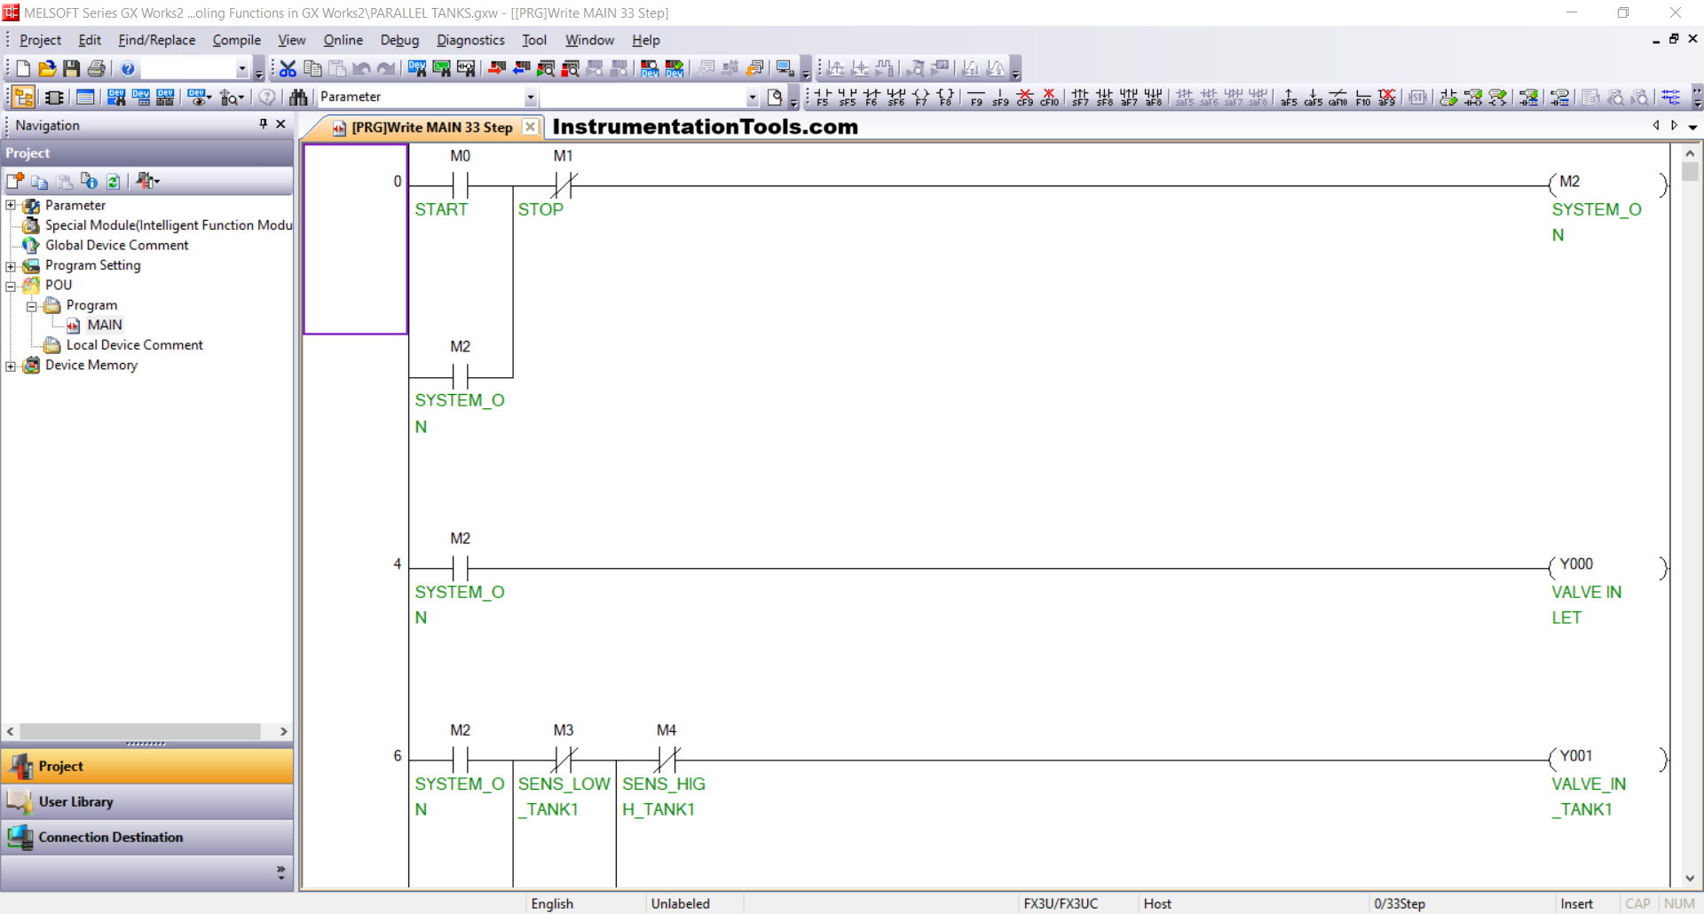This screenshot has width=1704, height=914.
Task: Insert a rising pulse contact with sF7 icon
Action: [1080, 97]
